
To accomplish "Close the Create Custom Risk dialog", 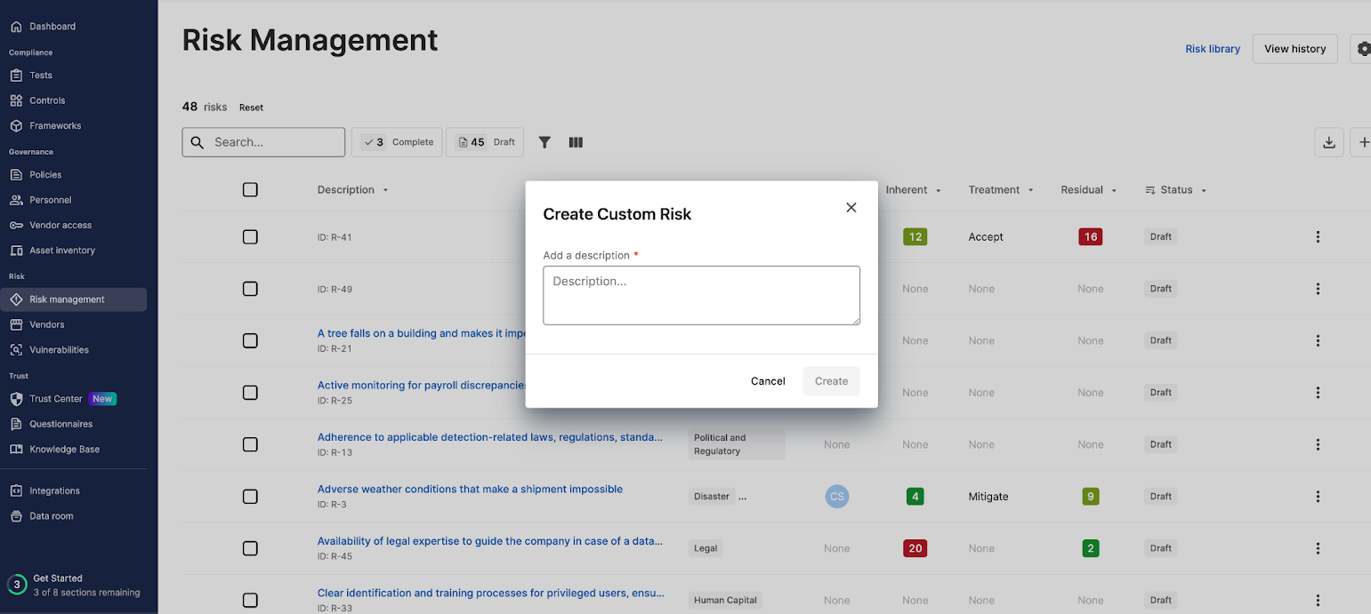I will tap(851, 207).
